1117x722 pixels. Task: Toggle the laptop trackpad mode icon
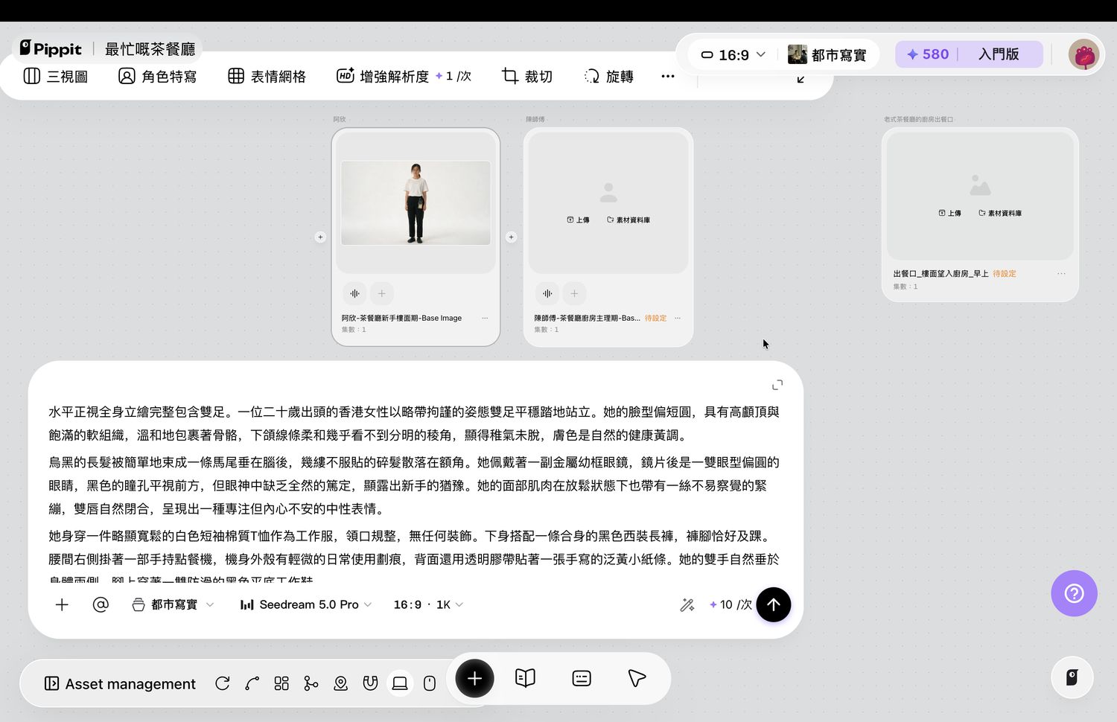pos(400,683)
